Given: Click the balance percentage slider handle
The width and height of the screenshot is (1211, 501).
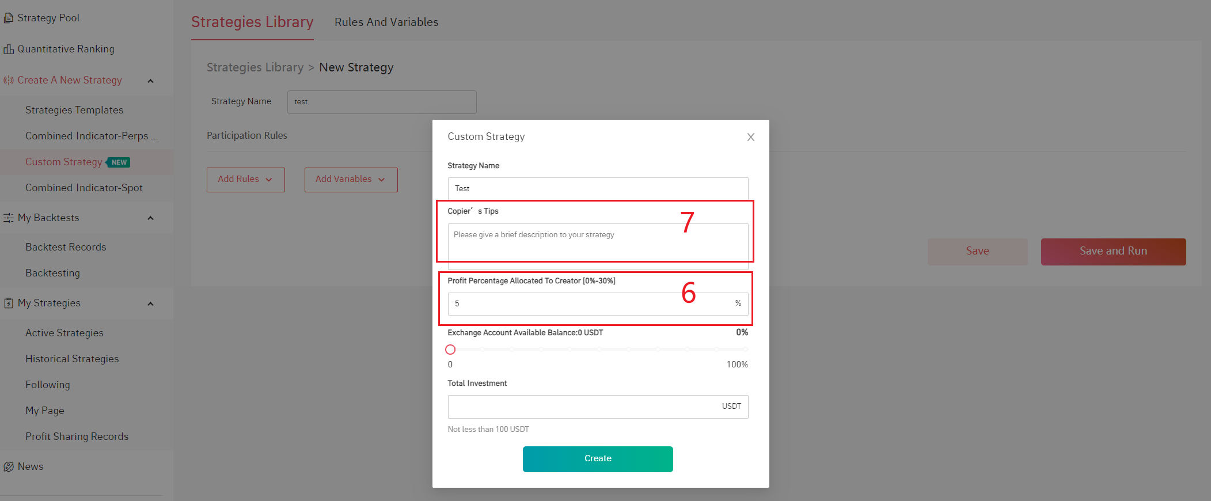Looking at the screenshot, I should click(x=450, y=350).
